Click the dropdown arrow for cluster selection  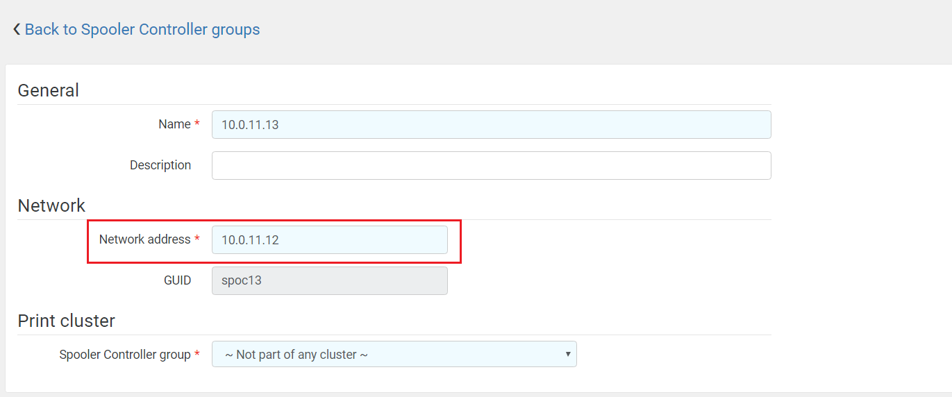pos(567,354)
